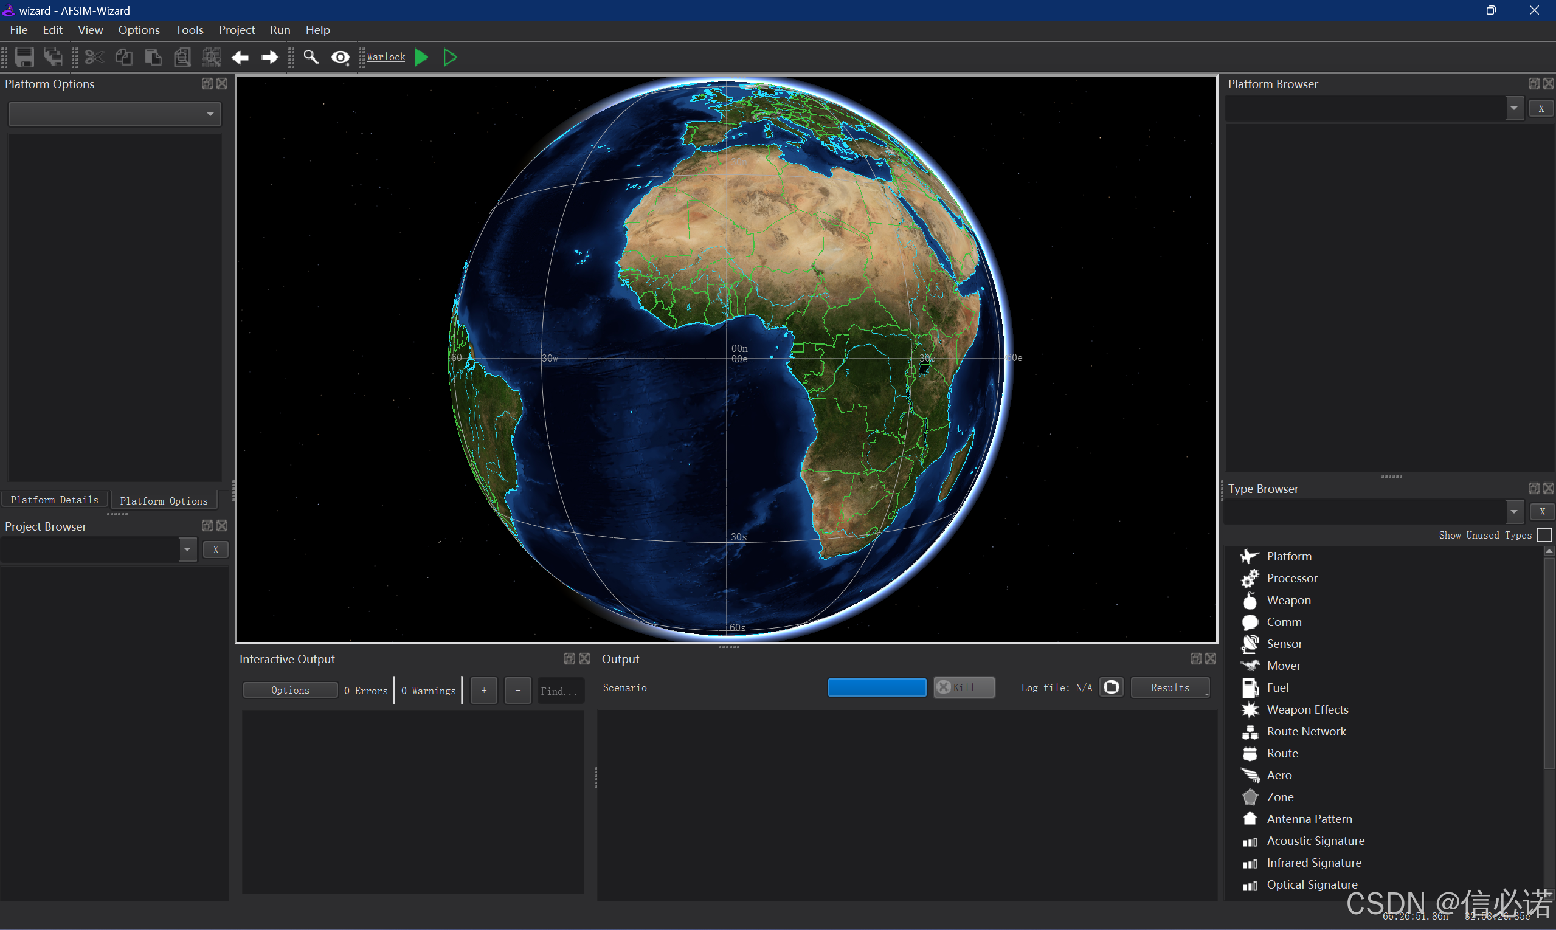Screen dimensions: 1556x930
Task: Open the Interactive Output Options dropdown
Action: 290,691
